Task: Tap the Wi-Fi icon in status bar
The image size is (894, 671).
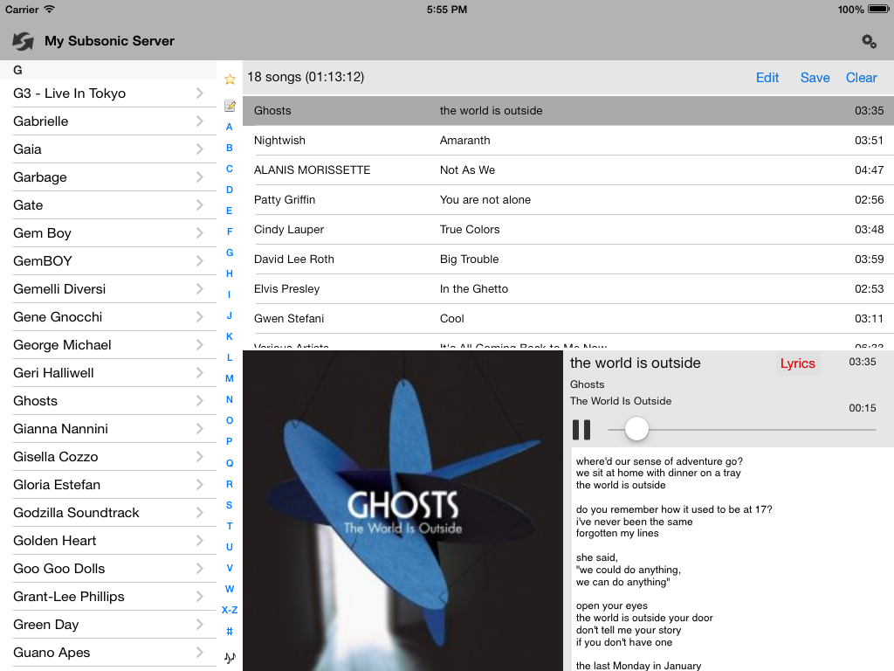Action: coord(50,9)
